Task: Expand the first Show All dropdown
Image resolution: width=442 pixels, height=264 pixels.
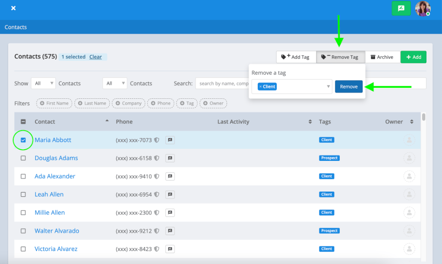Action: (43, 83)
